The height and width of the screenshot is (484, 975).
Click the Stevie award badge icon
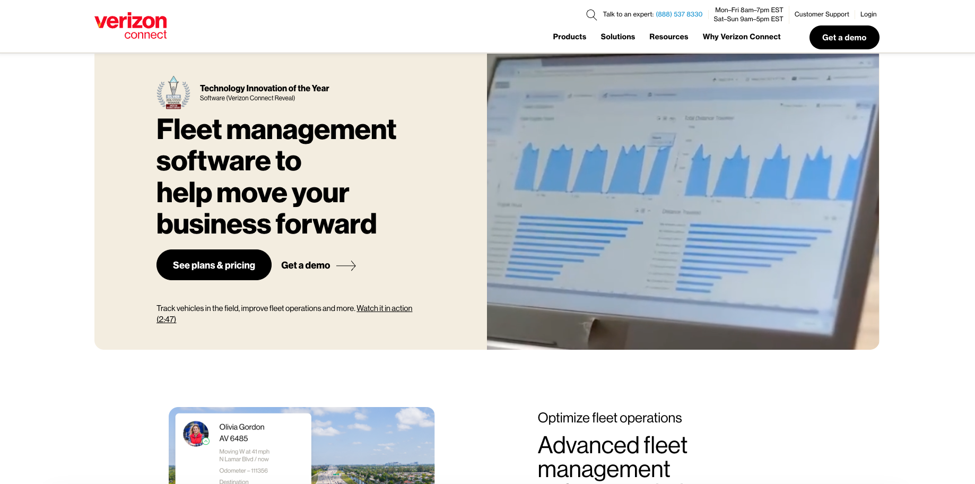(173, 92)
